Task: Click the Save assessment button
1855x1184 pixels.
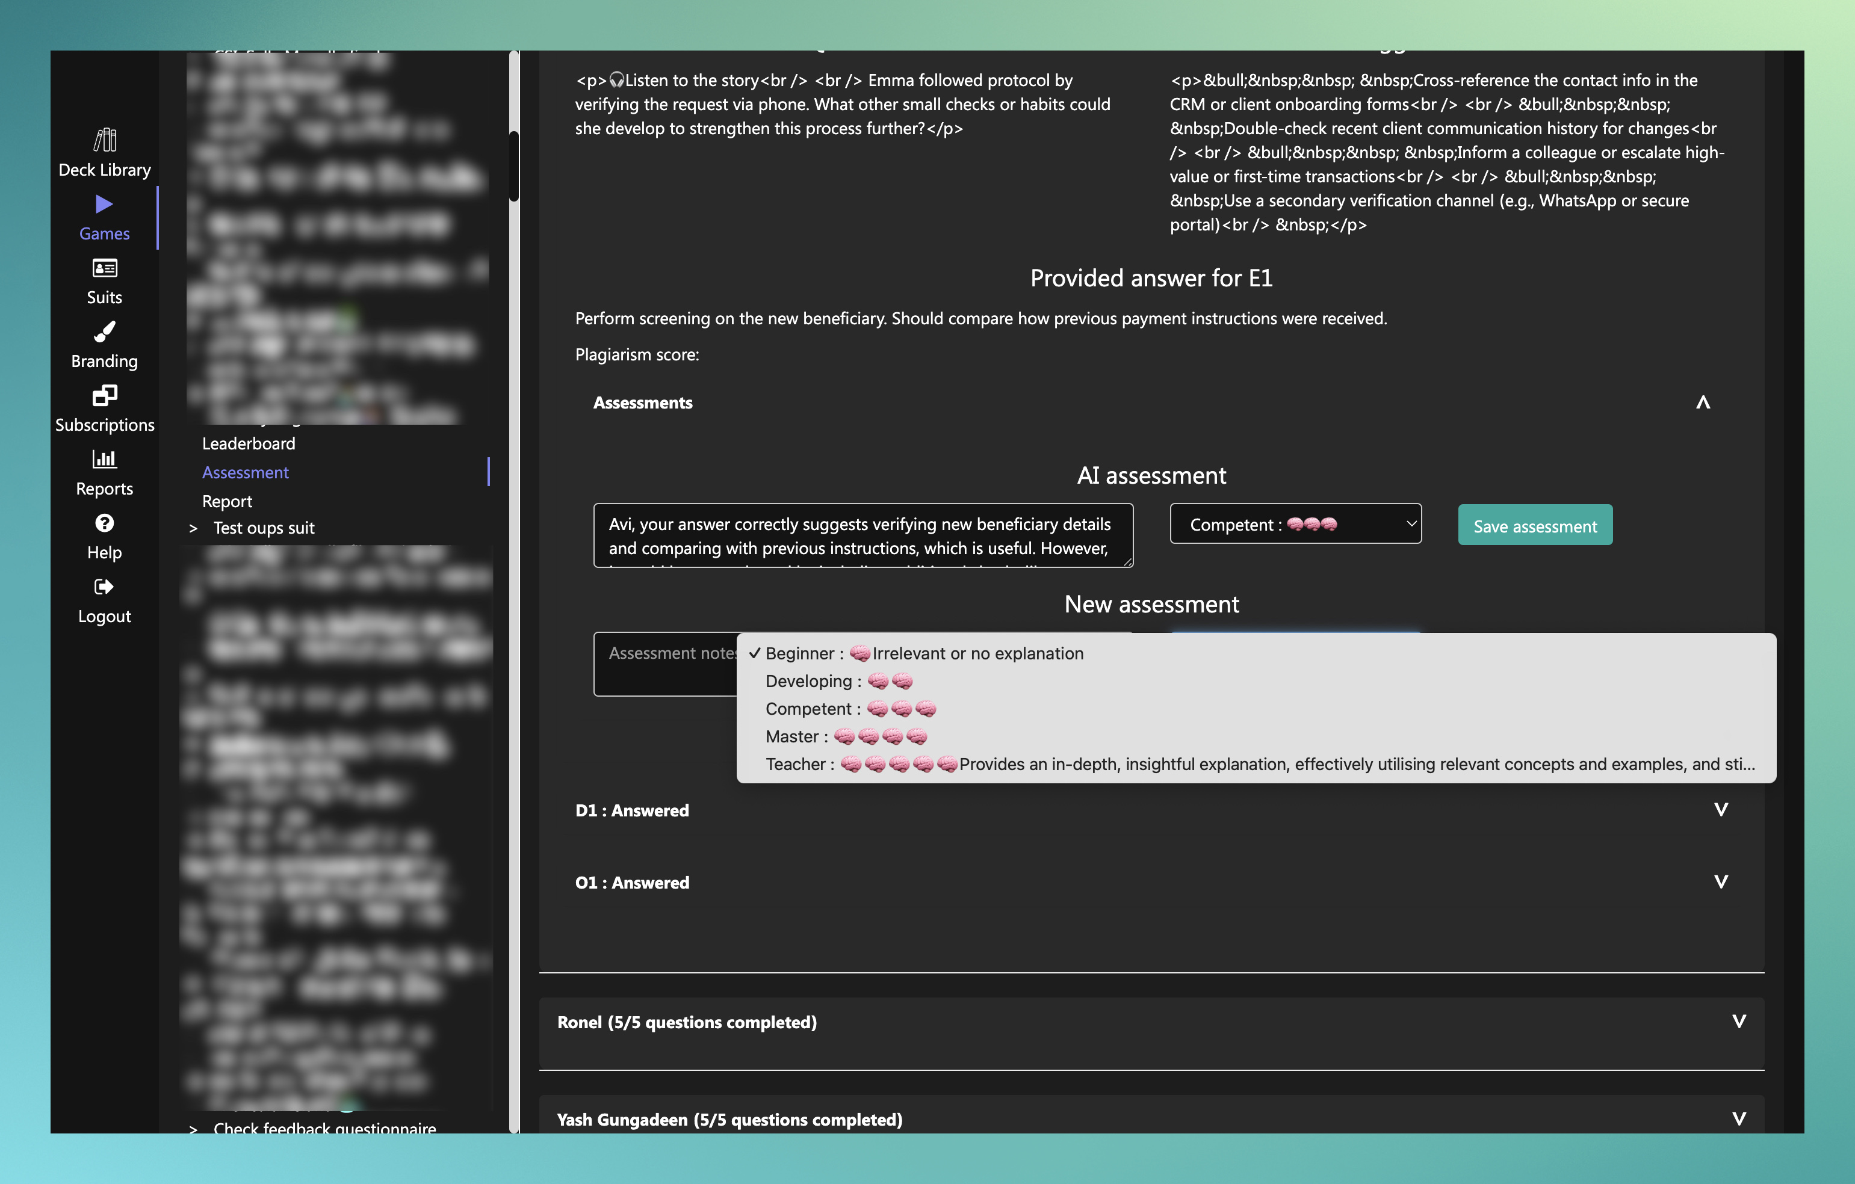Action: 1535,526
